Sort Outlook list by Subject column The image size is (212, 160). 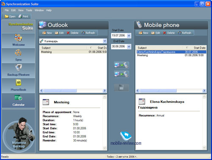(63, 48)
